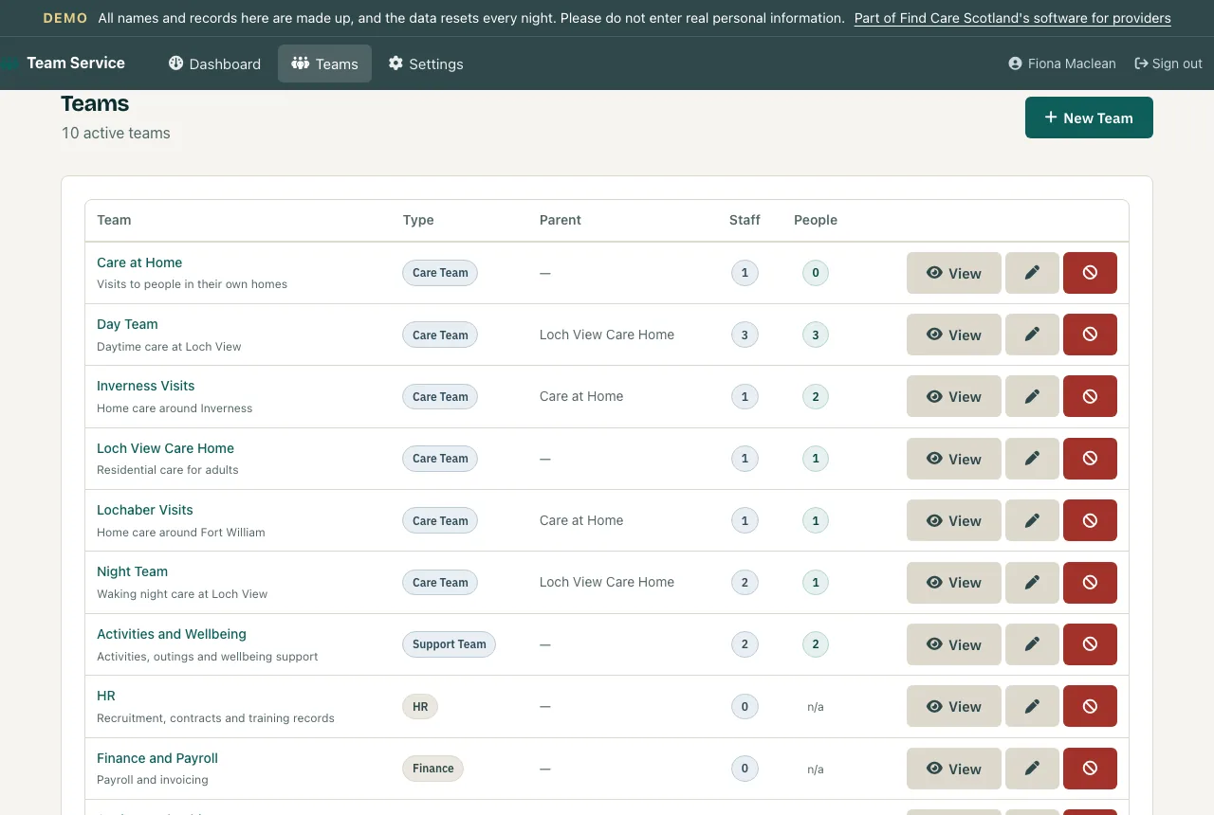Viewport: 1214px width, 815px height.
Task: Click the red ban icon for Night Team
Action: pyautogui.click(x=1090, y=583)
